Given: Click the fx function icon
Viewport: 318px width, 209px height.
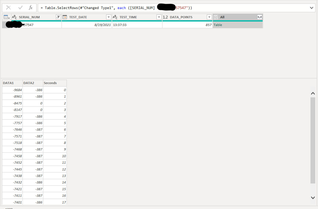Looking at the screenshot, I should coord(31,8).
